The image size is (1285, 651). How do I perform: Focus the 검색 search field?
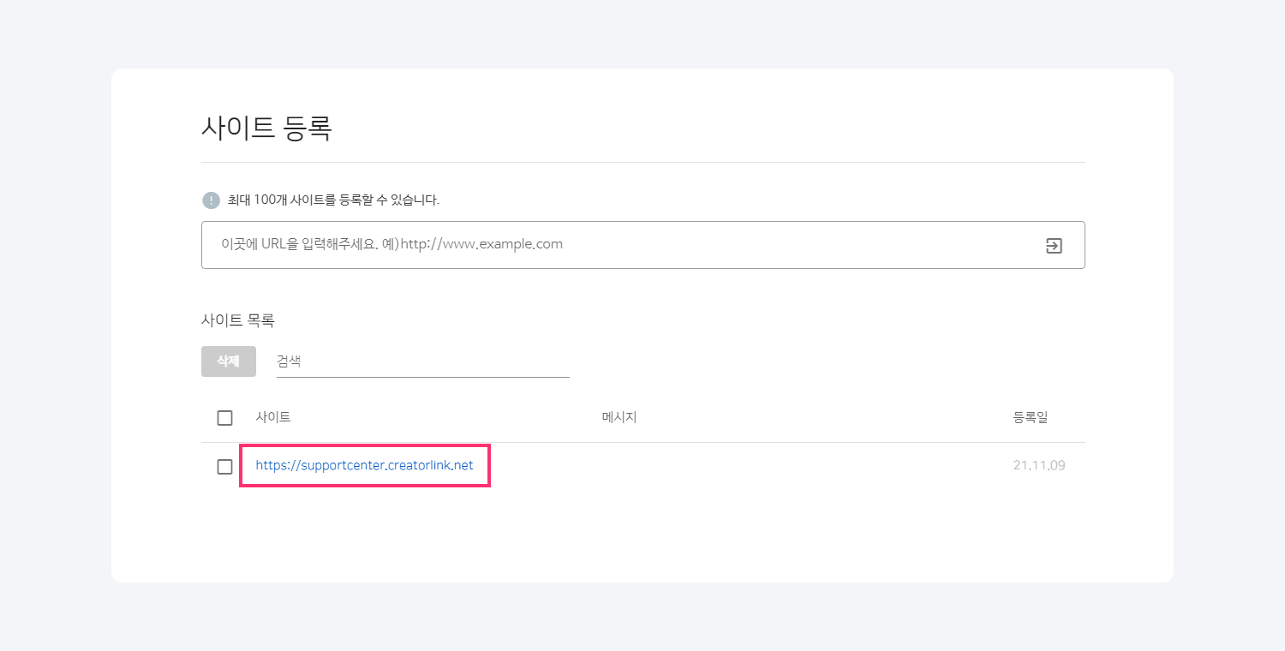coord(422,361)
